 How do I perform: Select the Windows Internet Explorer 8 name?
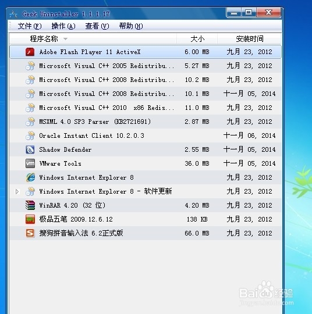tap(86, 177)
